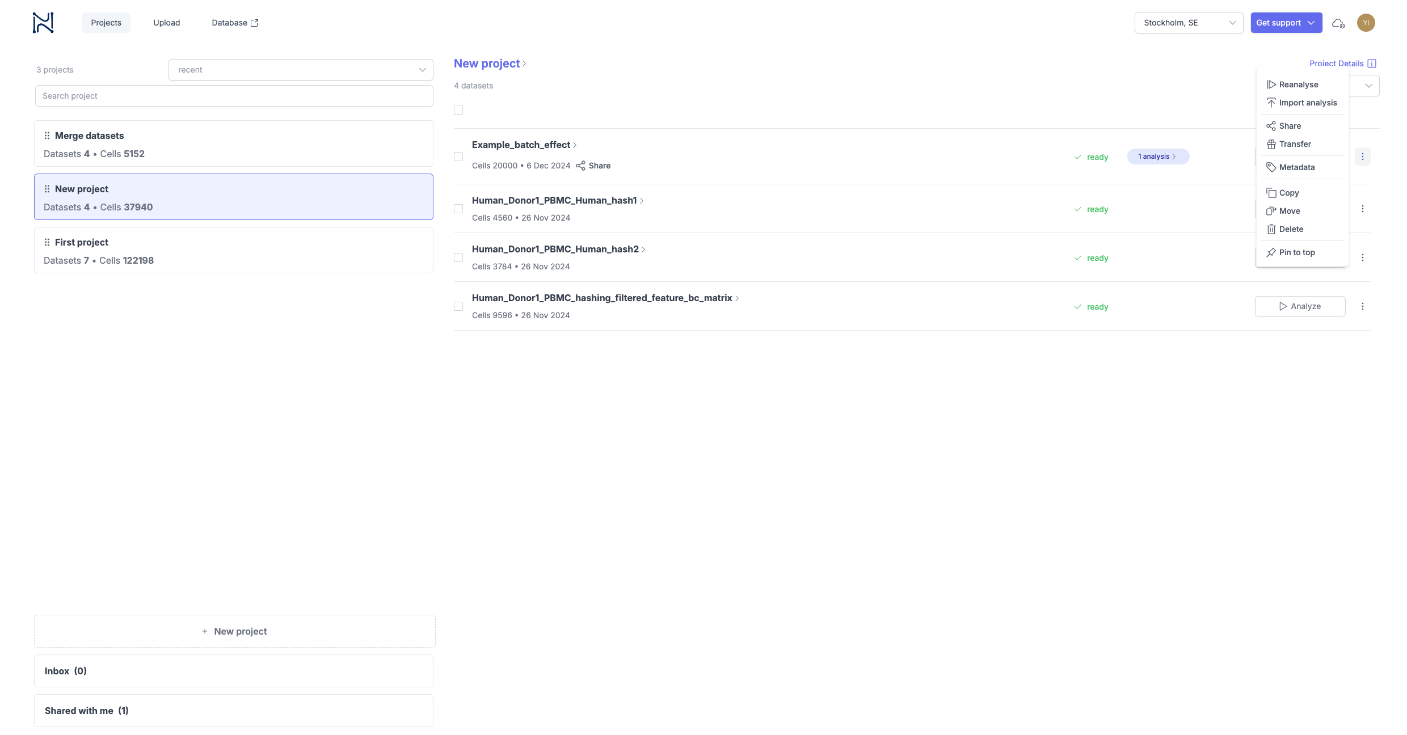The height and width of the screenshot is (735, 1407).
Task: Expand the Get support dropdown
Action: coord(1286,23)
